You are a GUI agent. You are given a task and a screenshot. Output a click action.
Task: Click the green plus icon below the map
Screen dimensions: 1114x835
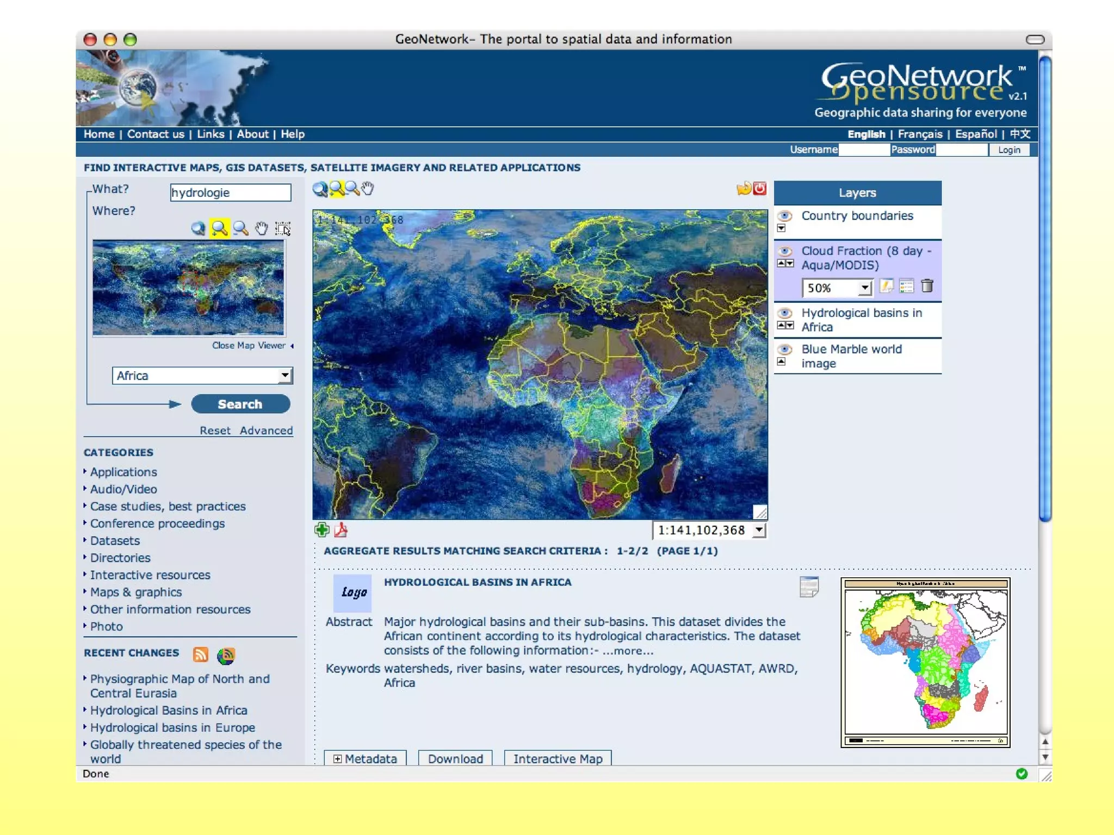[x=321, y=529]
